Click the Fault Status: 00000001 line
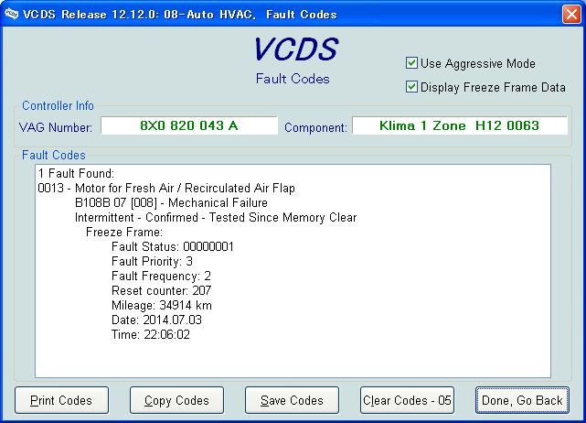This screenshot has height=423, width=586. (173, 246)
